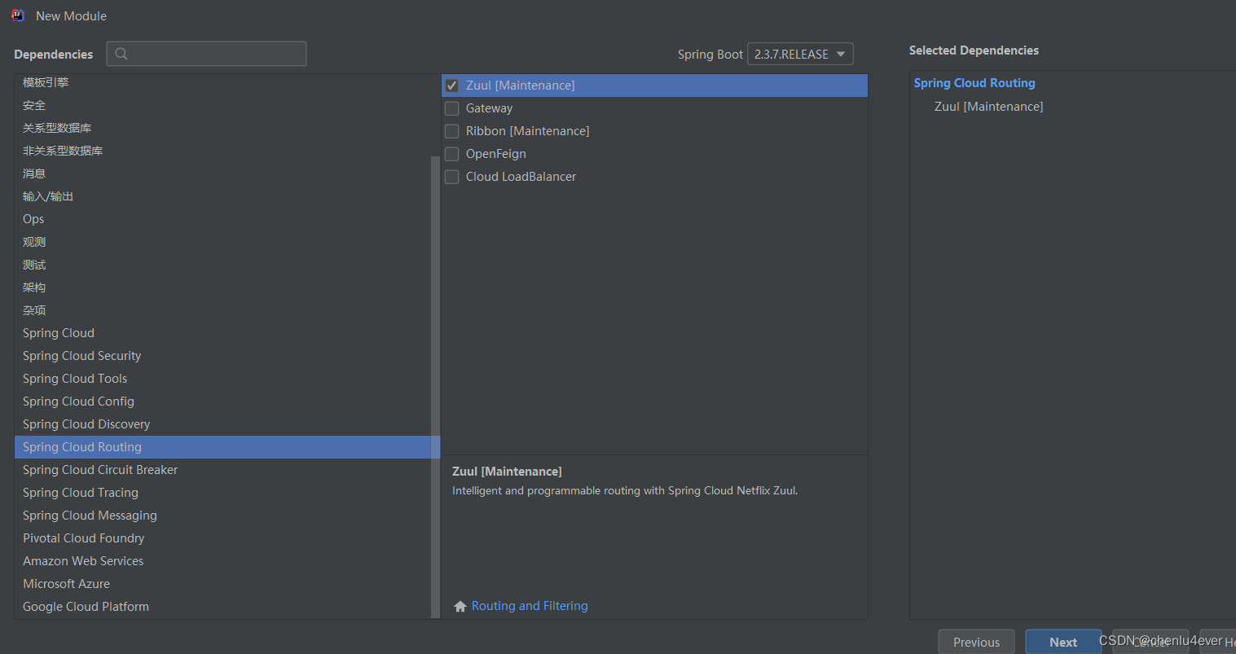Check the OpenFeign dependency
Image resolution: width=1236 pixels, height=654 pixels.
point(451,153)
